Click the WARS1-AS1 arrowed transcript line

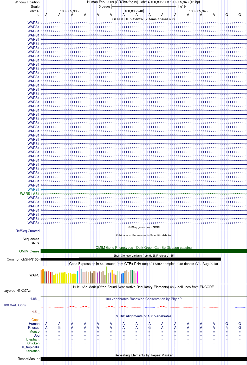click(x=144, y=194)
